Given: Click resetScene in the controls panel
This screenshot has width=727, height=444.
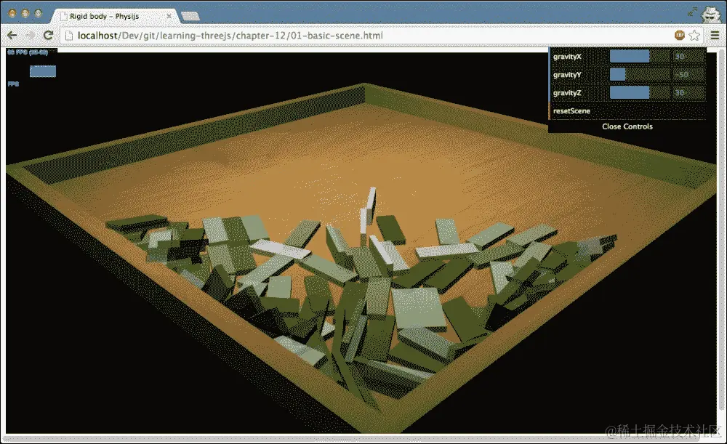Looking at the screenshot, I should 627,110.
